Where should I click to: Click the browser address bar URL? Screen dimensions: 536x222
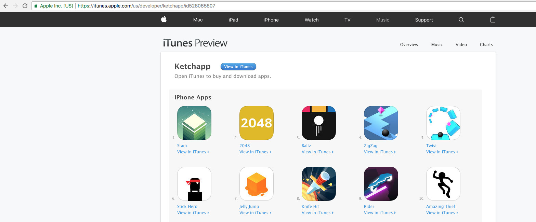pos(146,6)
